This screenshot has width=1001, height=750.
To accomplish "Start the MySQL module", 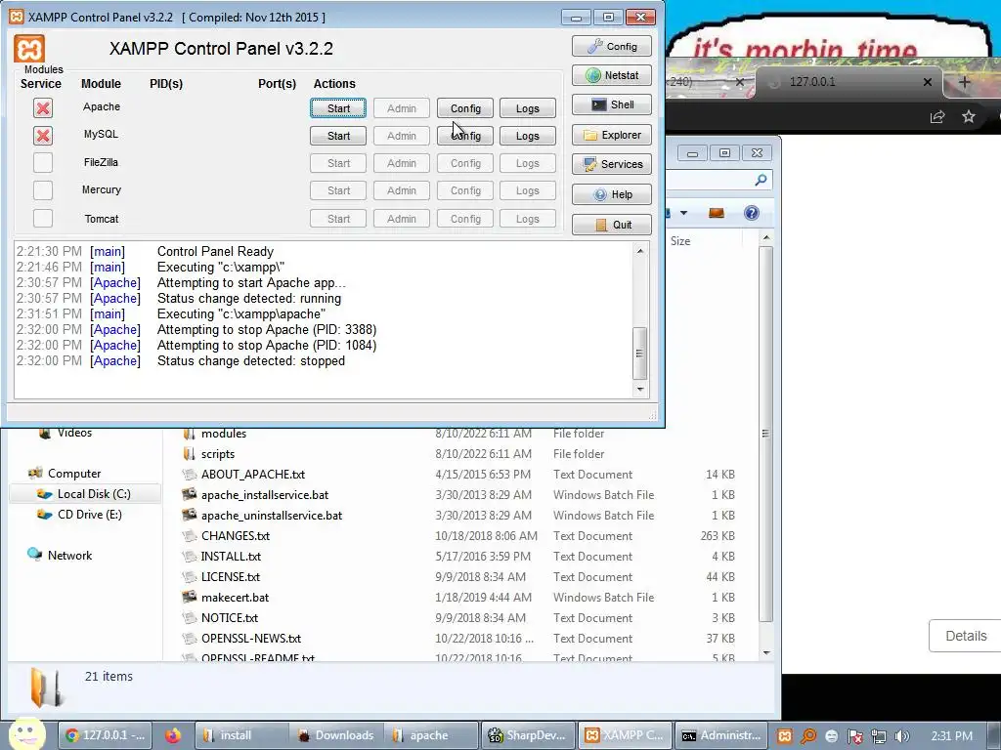I will click(338, 136).
